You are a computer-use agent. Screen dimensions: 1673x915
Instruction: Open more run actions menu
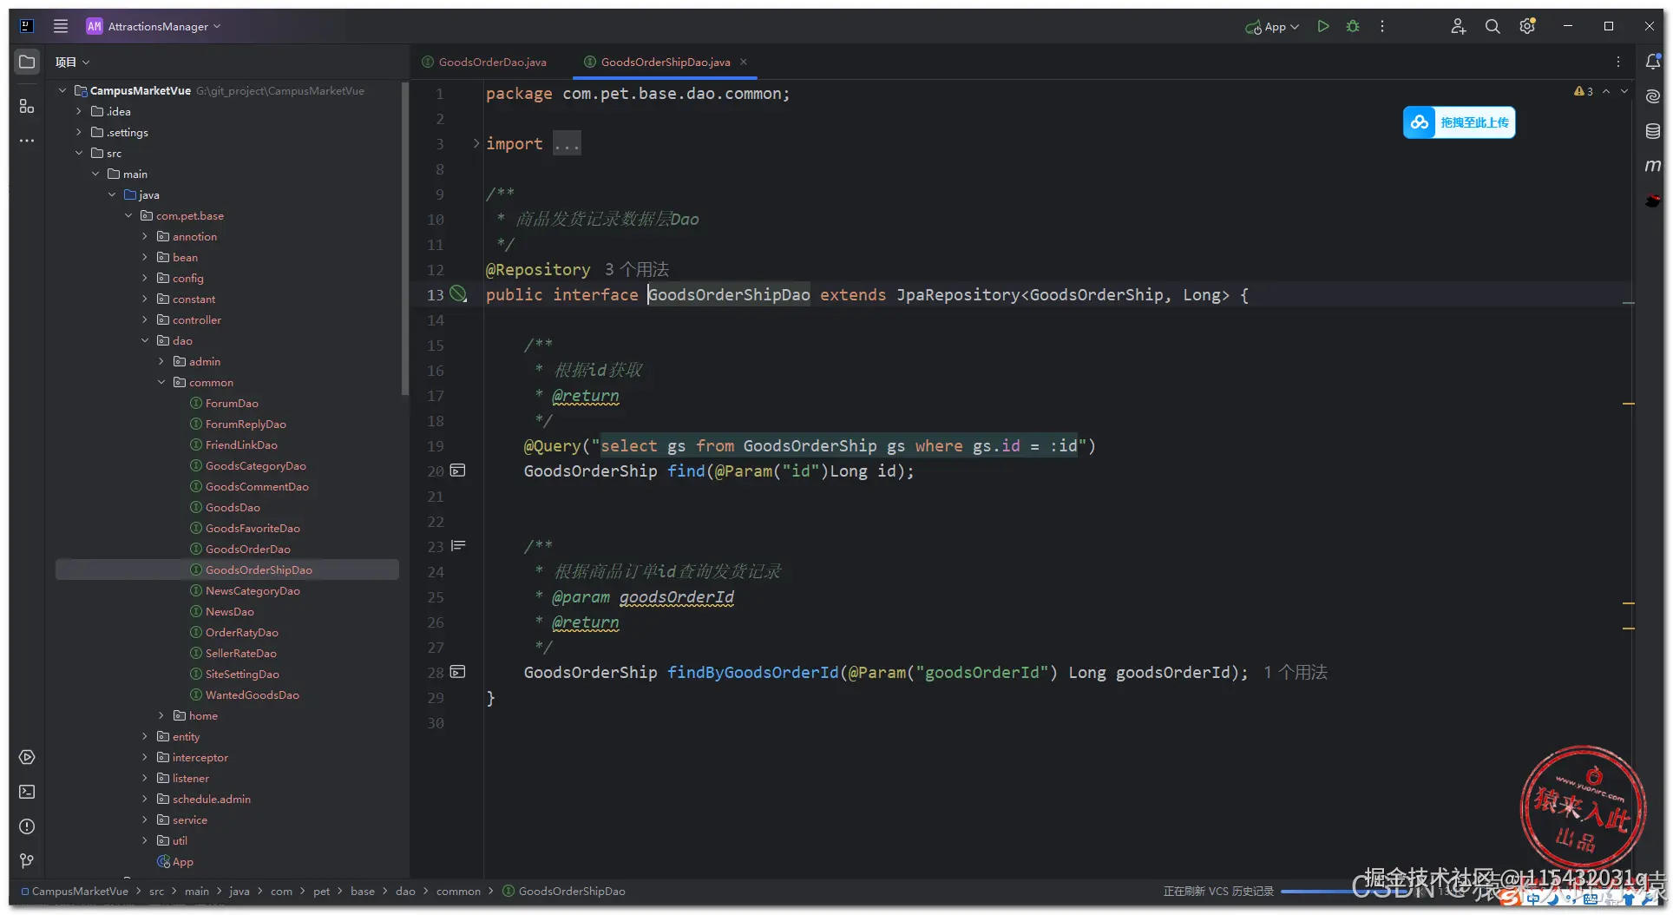pos(1382,26)
